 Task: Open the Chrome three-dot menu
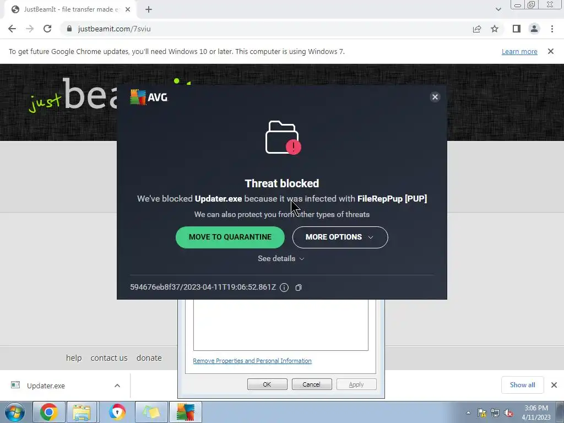552,29
